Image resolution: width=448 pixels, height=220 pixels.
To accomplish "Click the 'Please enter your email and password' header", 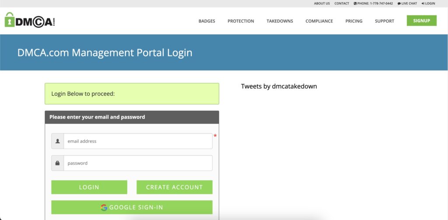I will click(132, 117).
